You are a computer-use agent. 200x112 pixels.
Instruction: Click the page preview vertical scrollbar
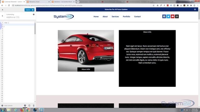(199, 14)
